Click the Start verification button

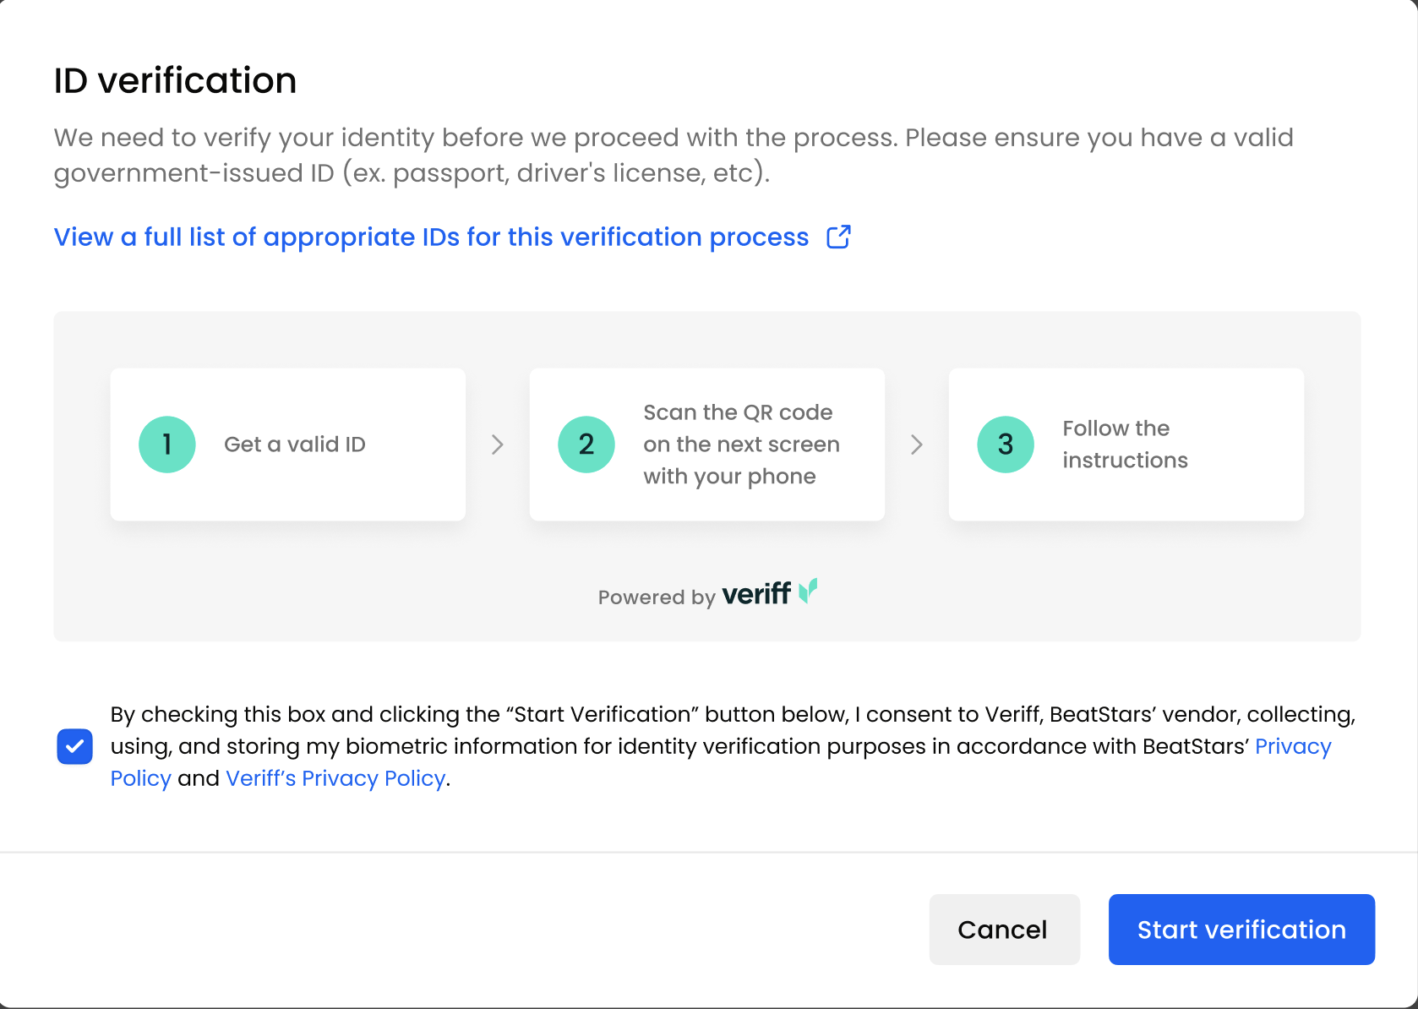click(1241, 930)
